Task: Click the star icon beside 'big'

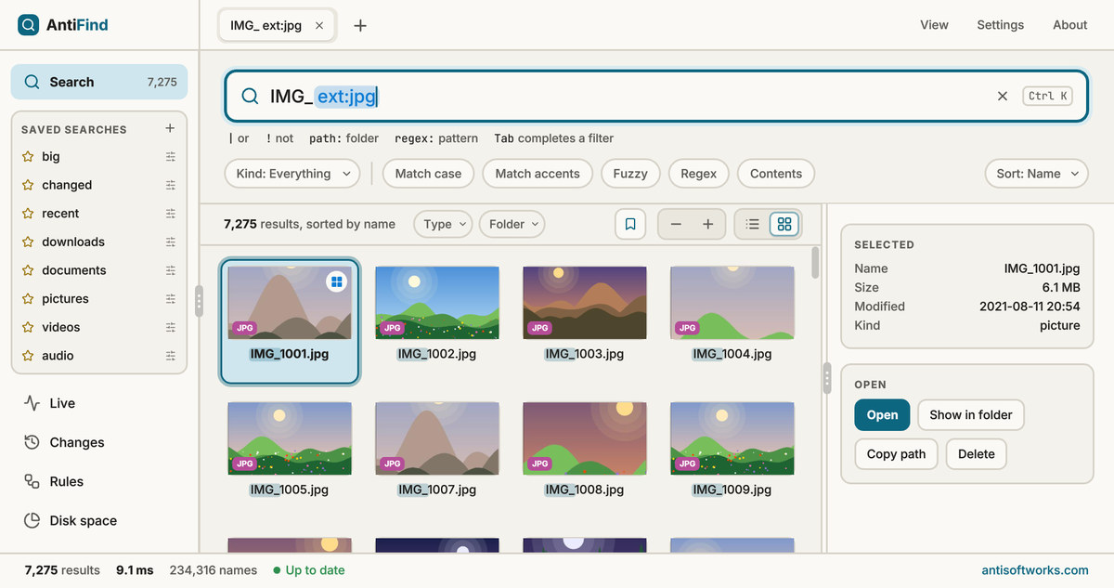Action: 28,157
